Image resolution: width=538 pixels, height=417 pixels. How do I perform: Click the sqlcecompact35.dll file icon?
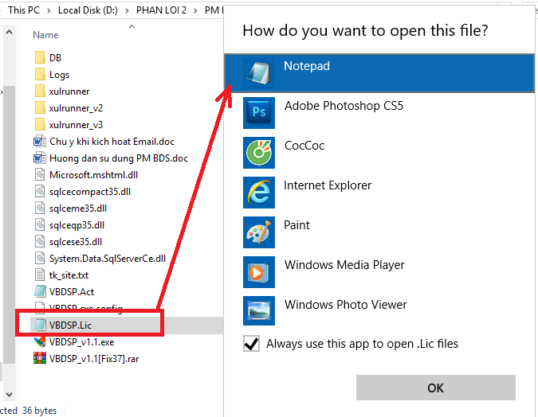(x=40, y=192)
